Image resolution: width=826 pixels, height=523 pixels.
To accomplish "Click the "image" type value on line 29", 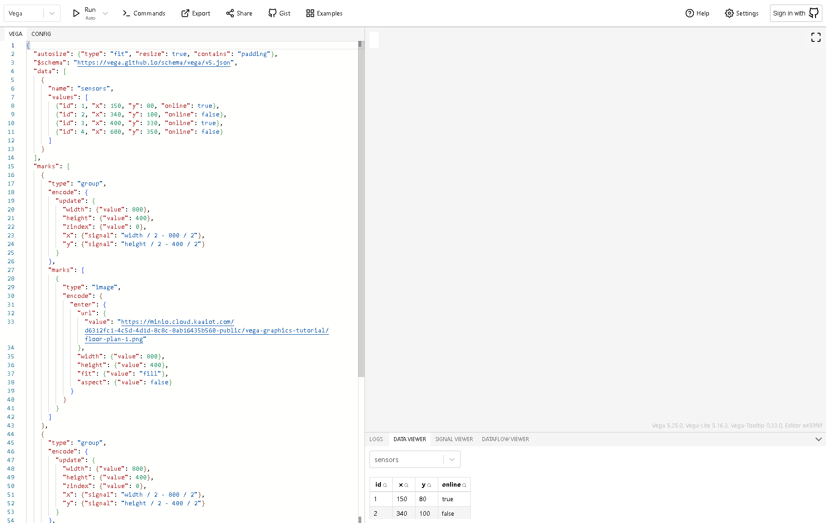I will pyautogui.click(x=105, y=287).
